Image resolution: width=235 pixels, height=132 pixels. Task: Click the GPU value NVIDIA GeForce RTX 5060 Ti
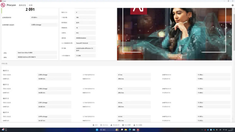click(x=37, y=57)
